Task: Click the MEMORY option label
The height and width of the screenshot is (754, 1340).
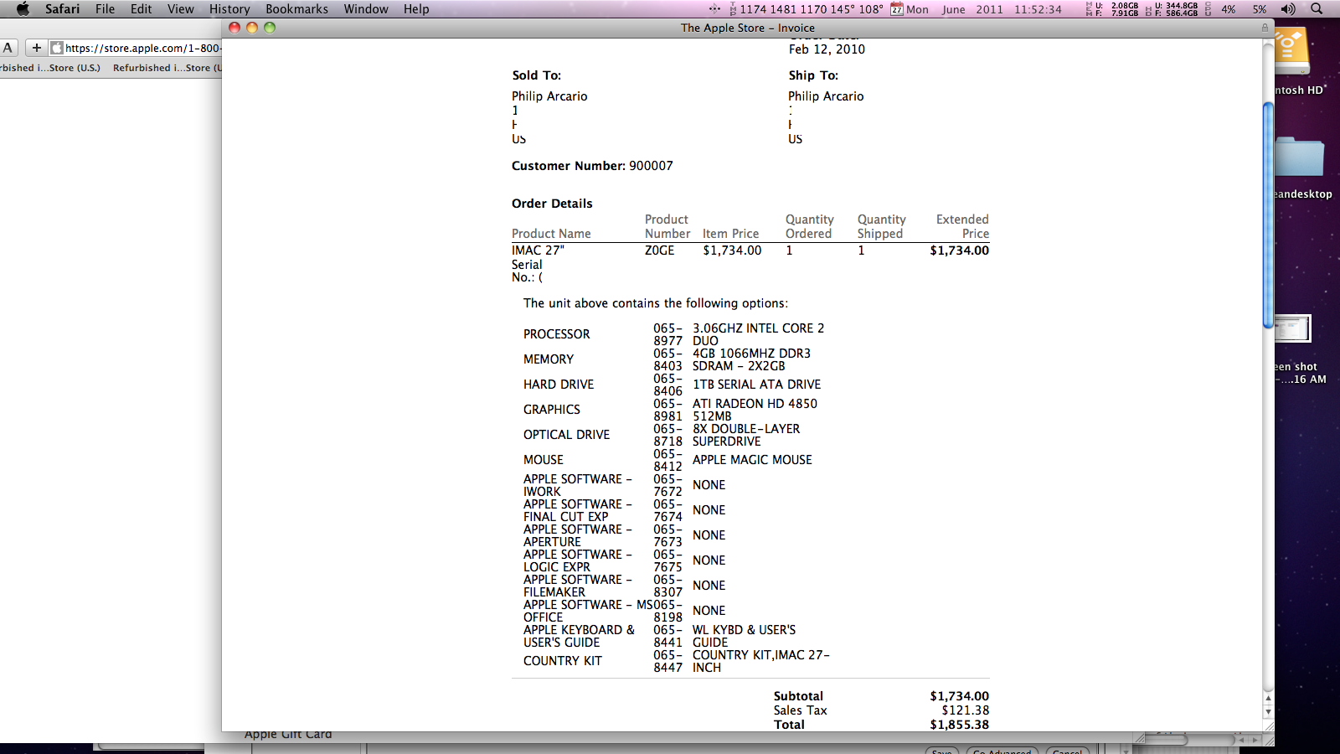Action: click(x=549, y=359)
